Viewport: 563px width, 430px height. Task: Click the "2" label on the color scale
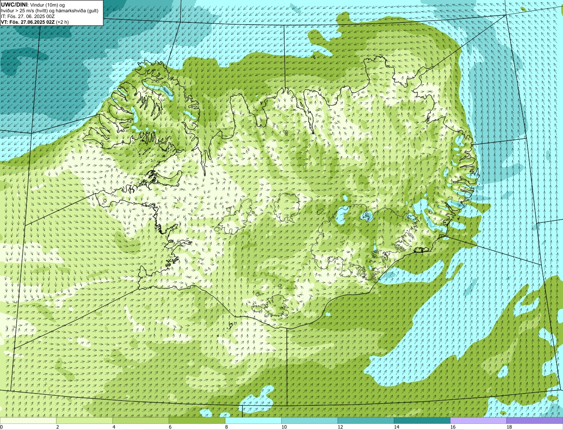click(x=58, y=427)
